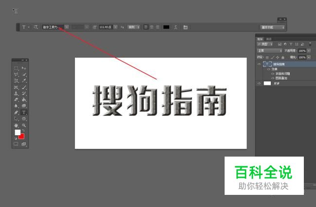Toggle text orientation in options bar
This screenshot has height=207, width=316.
point(35,27)
